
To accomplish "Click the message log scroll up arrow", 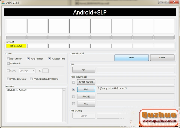I will tap(64, 90).
